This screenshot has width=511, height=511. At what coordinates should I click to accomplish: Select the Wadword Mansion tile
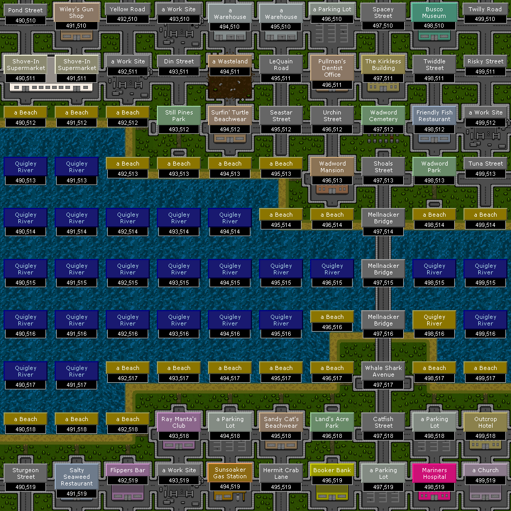click(x=332, y=167)
